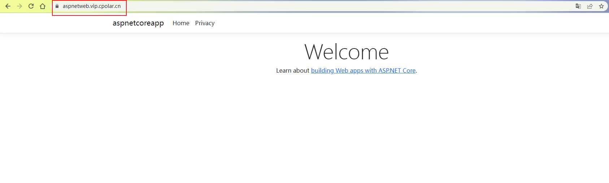Focus the empty address bar area beside the URL
The width and height of the screenshot is (609, 183).
(347, 6)
